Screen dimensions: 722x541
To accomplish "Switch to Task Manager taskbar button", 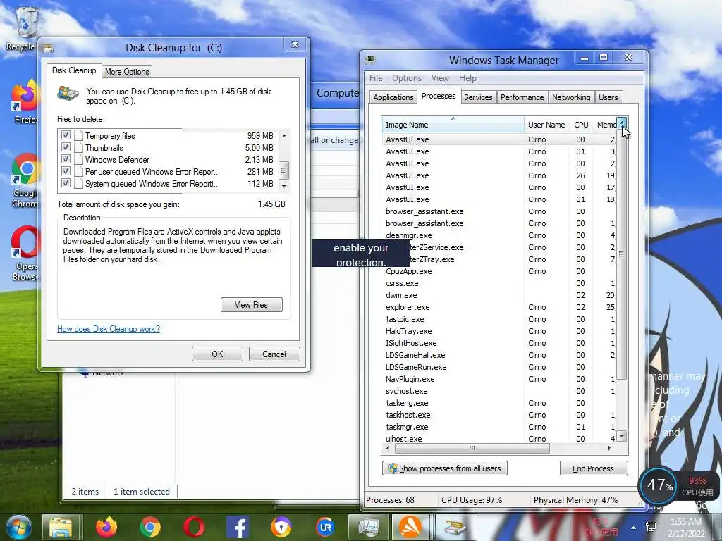I will (x=369, y=527).
